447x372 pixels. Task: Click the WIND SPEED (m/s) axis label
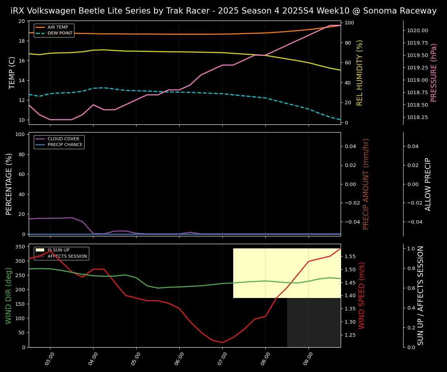point(362,295)
